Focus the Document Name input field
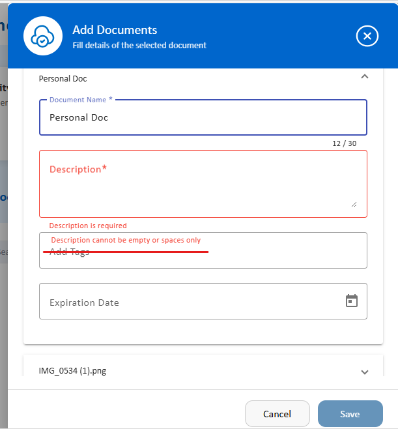 [203, 118]
